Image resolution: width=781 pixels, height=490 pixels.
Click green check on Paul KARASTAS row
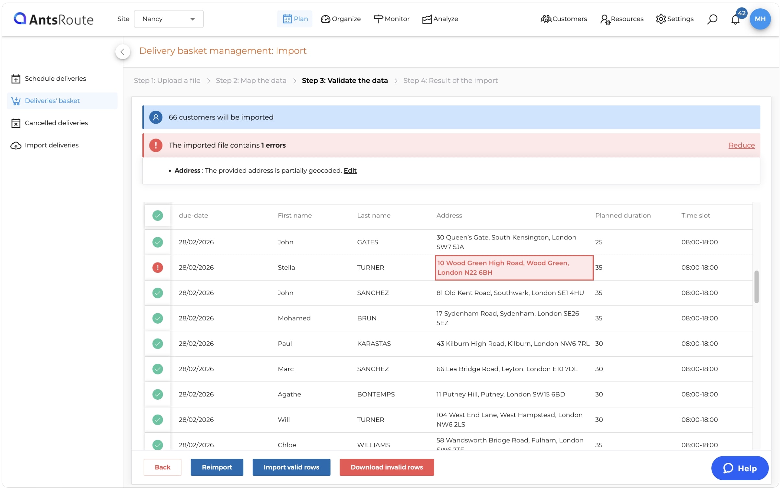pyautogui.click(x=157, y=343)
